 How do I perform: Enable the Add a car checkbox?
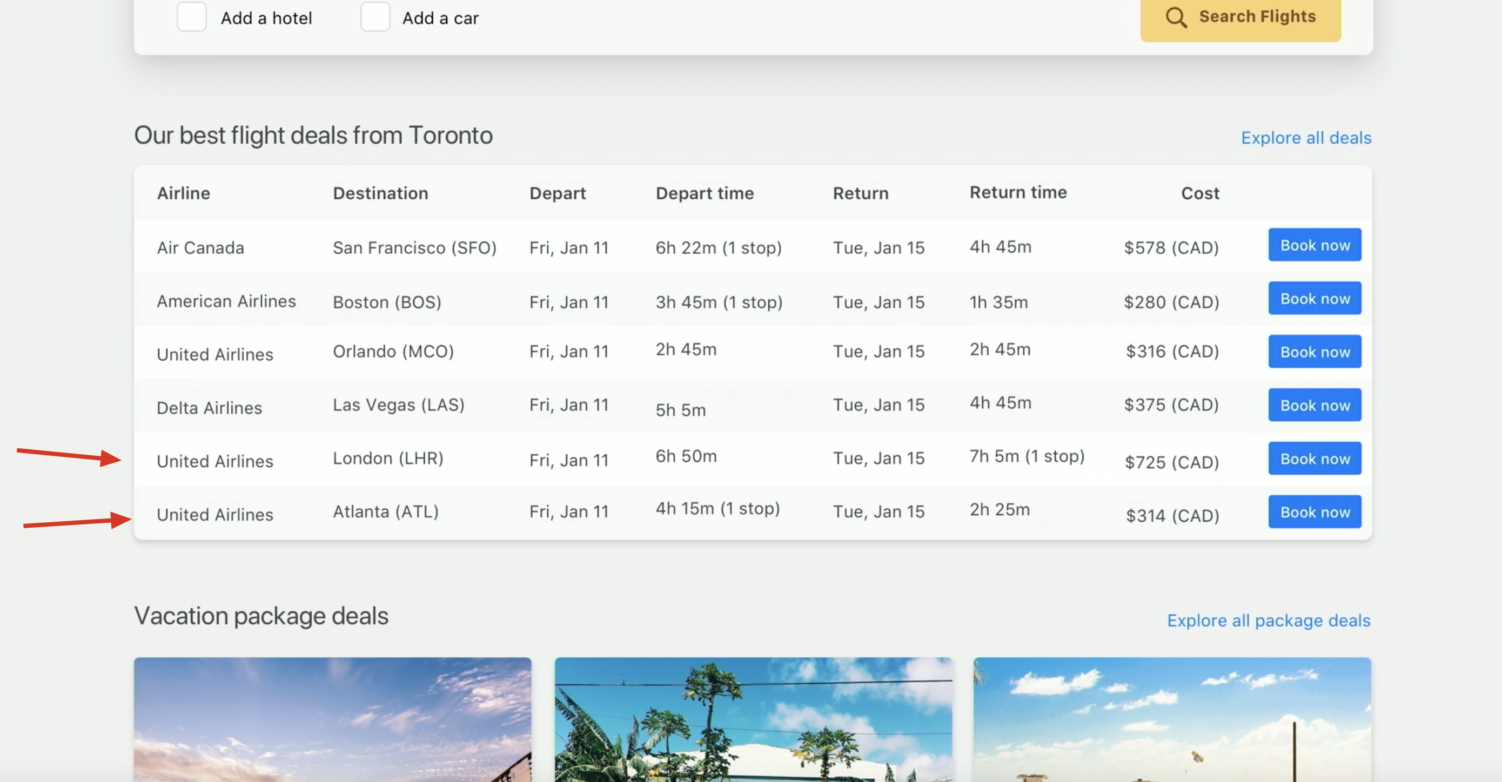point(375,17)
